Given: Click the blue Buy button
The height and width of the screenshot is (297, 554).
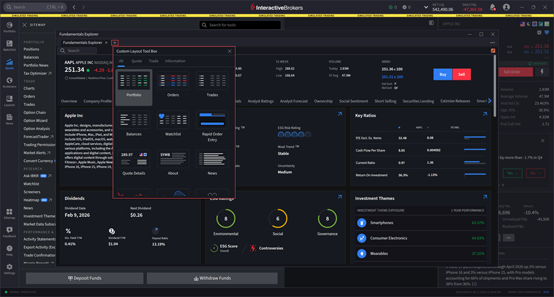Looking at the screenshot, I should click(442, 74).
